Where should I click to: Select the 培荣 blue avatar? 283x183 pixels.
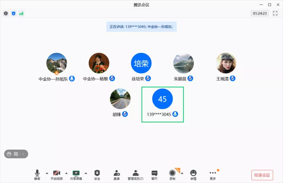pos(141,63)
